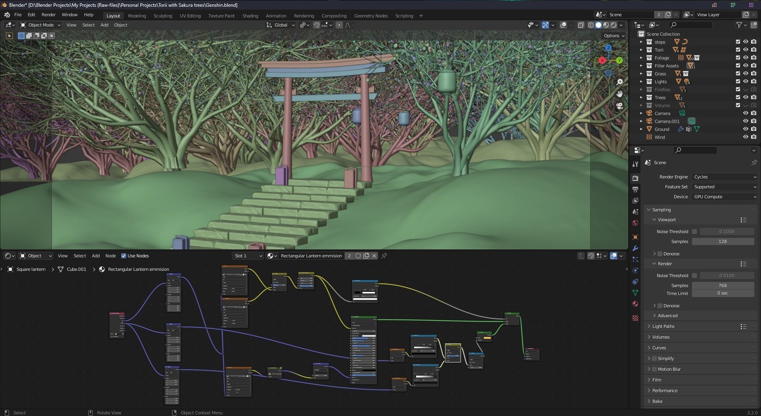
Task: Click the Blender logo menu icon
Action: pyautogui.click(x=7, y=15)
